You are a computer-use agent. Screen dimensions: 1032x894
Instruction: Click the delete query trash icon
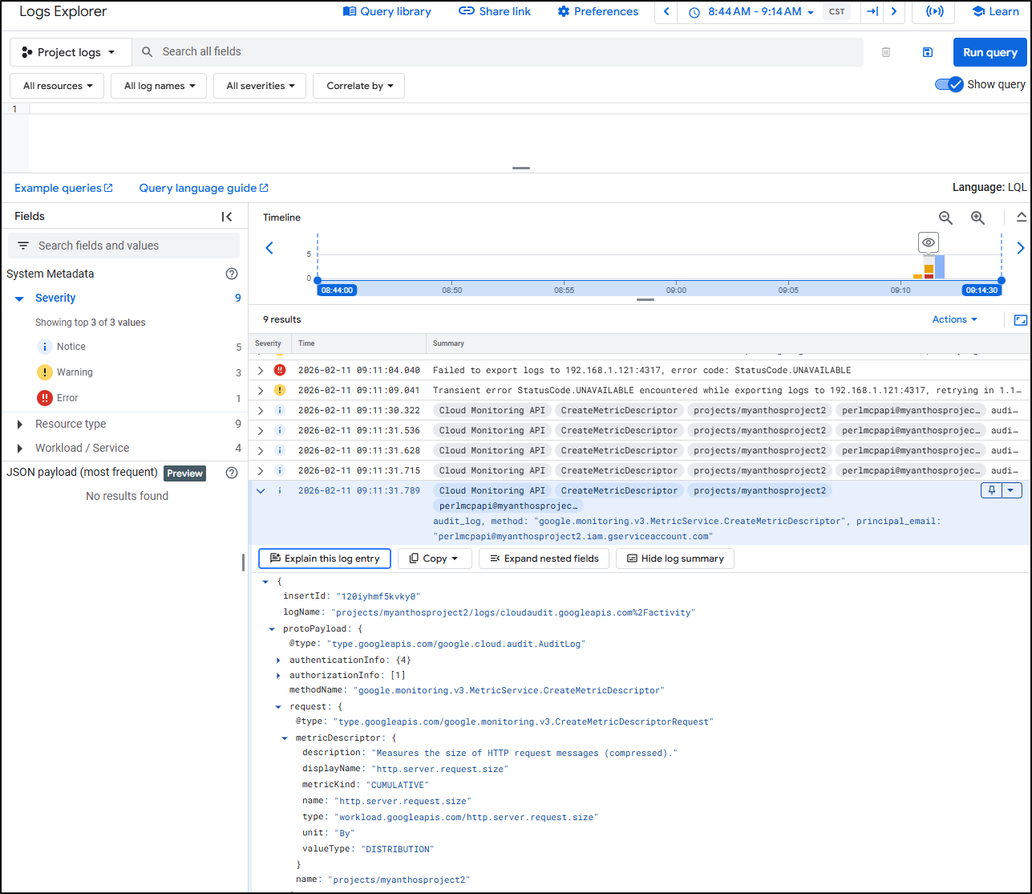pyautogui.click(x=886, y=52)
